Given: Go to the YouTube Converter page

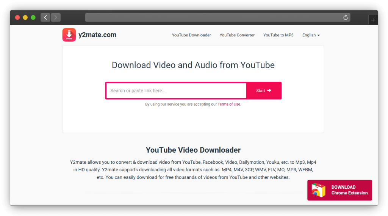Looking at the screenshot, I should point(237,35).
